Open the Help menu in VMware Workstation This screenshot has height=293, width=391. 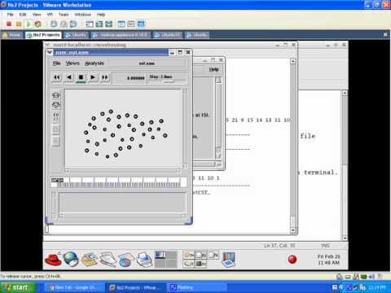click(x=101, y=15)
